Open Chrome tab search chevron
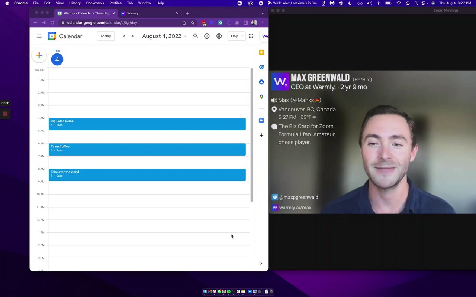This screenshot has height=297, width=476. 263,13
